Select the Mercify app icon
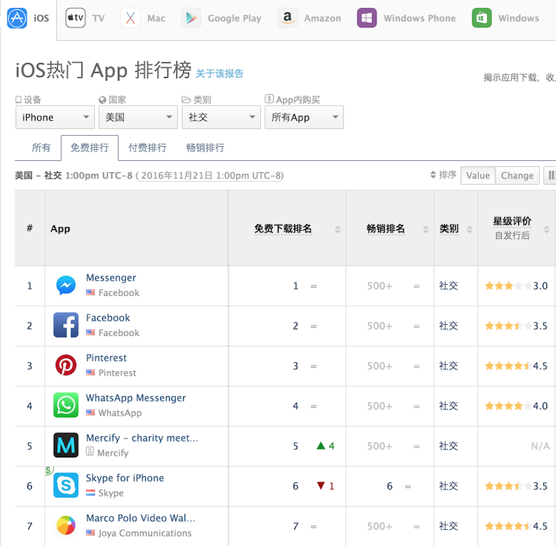 [x=66, y=446]
